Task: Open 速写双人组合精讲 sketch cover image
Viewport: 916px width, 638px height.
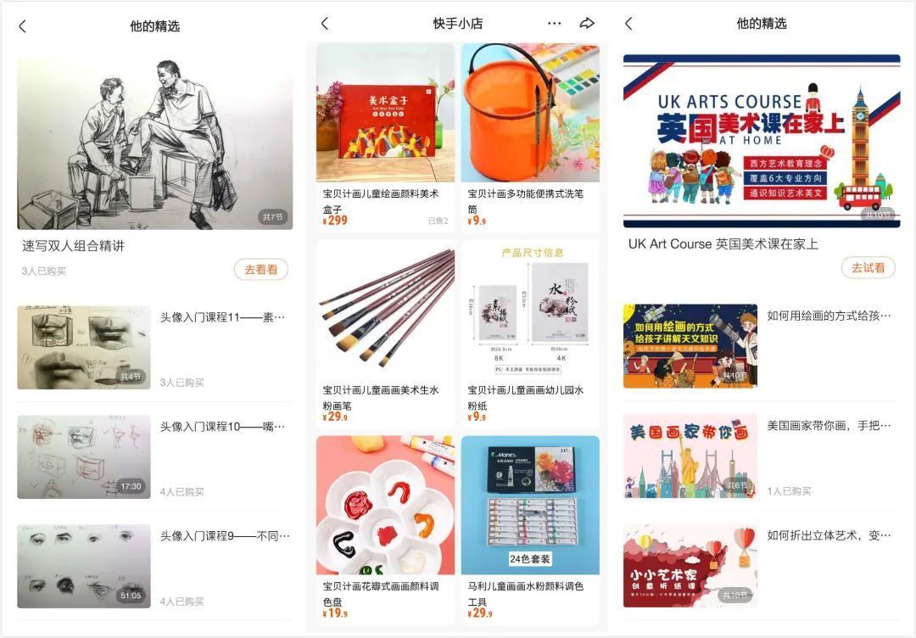Action: pos(155,143)
